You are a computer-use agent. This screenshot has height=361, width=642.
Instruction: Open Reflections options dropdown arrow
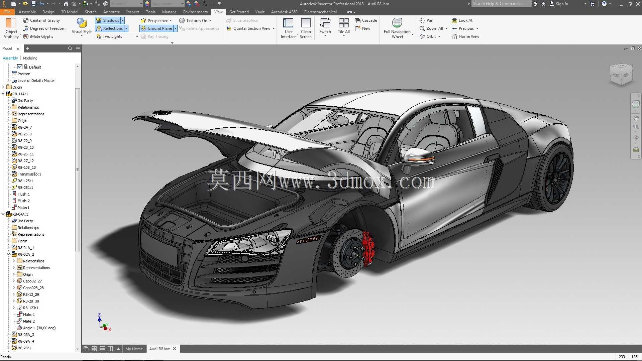126,28
